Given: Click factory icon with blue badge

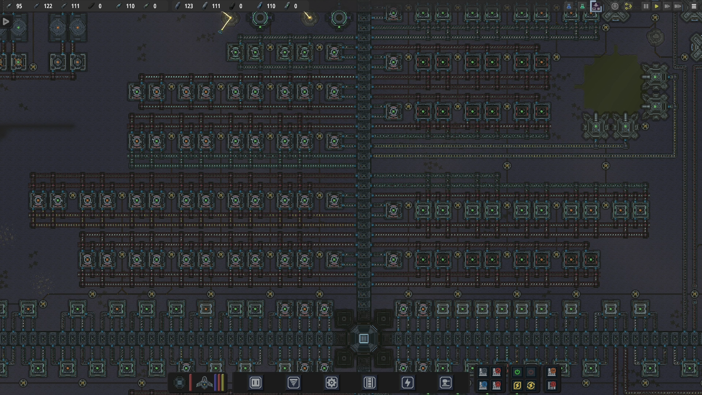Looking at the screenshot, I should 483,385.
